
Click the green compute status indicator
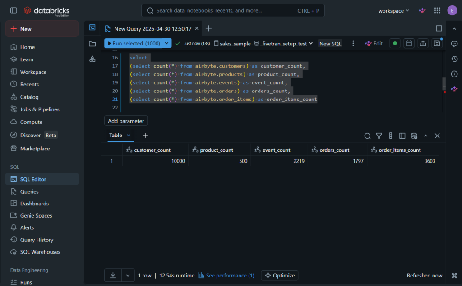[x=395, y=43]
